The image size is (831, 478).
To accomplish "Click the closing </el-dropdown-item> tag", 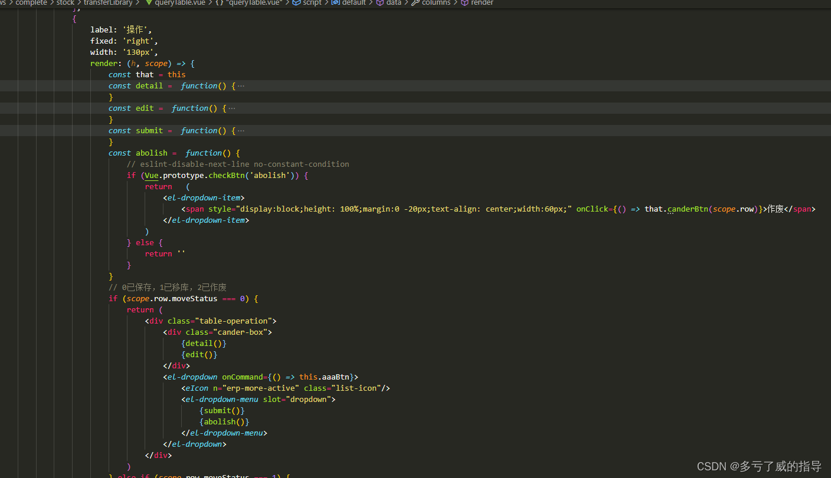I will tap(206, 220).
